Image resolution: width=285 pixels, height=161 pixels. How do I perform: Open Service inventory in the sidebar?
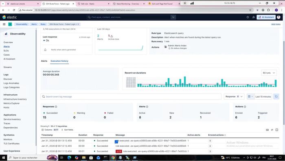coord(12,119)
